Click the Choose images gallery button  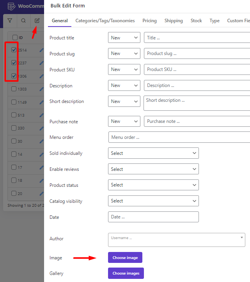126,273
